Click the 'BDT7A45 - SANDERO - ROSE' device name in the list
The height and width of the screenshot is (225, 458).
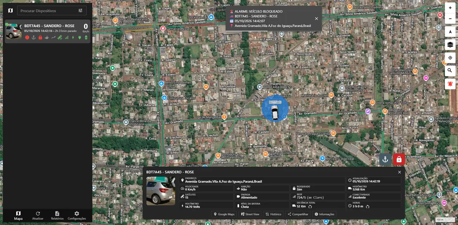click(x=49, y=26)
